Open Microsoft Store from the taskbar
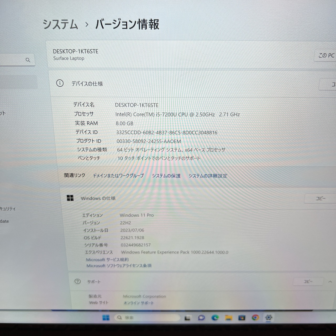This screenshot has width=336, height=336. click(242, 318)
